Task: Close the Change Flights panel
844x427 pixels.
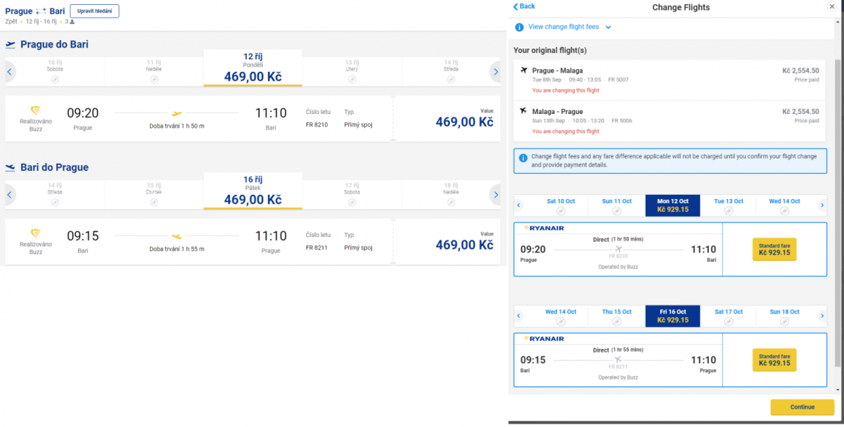Action: (x=832, y=6)
